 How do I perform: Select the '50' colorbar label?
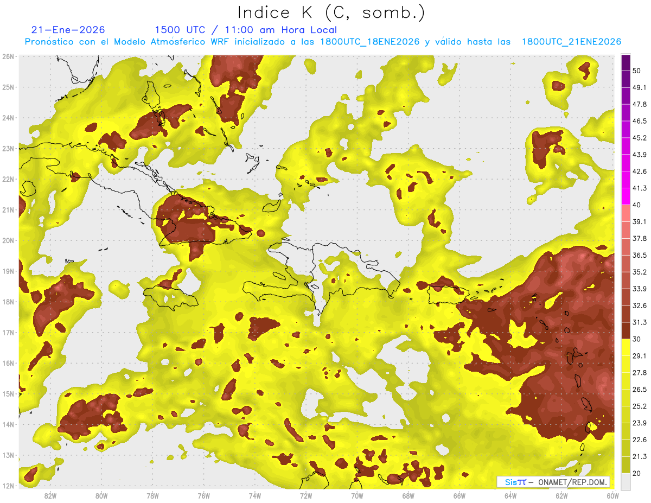[637, 71]
